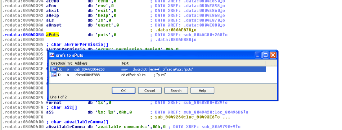The height and width of the screenshot is (130, 342).
Task: Click the xrefs dialog title bar icon
Action: (x=52, y=55)
